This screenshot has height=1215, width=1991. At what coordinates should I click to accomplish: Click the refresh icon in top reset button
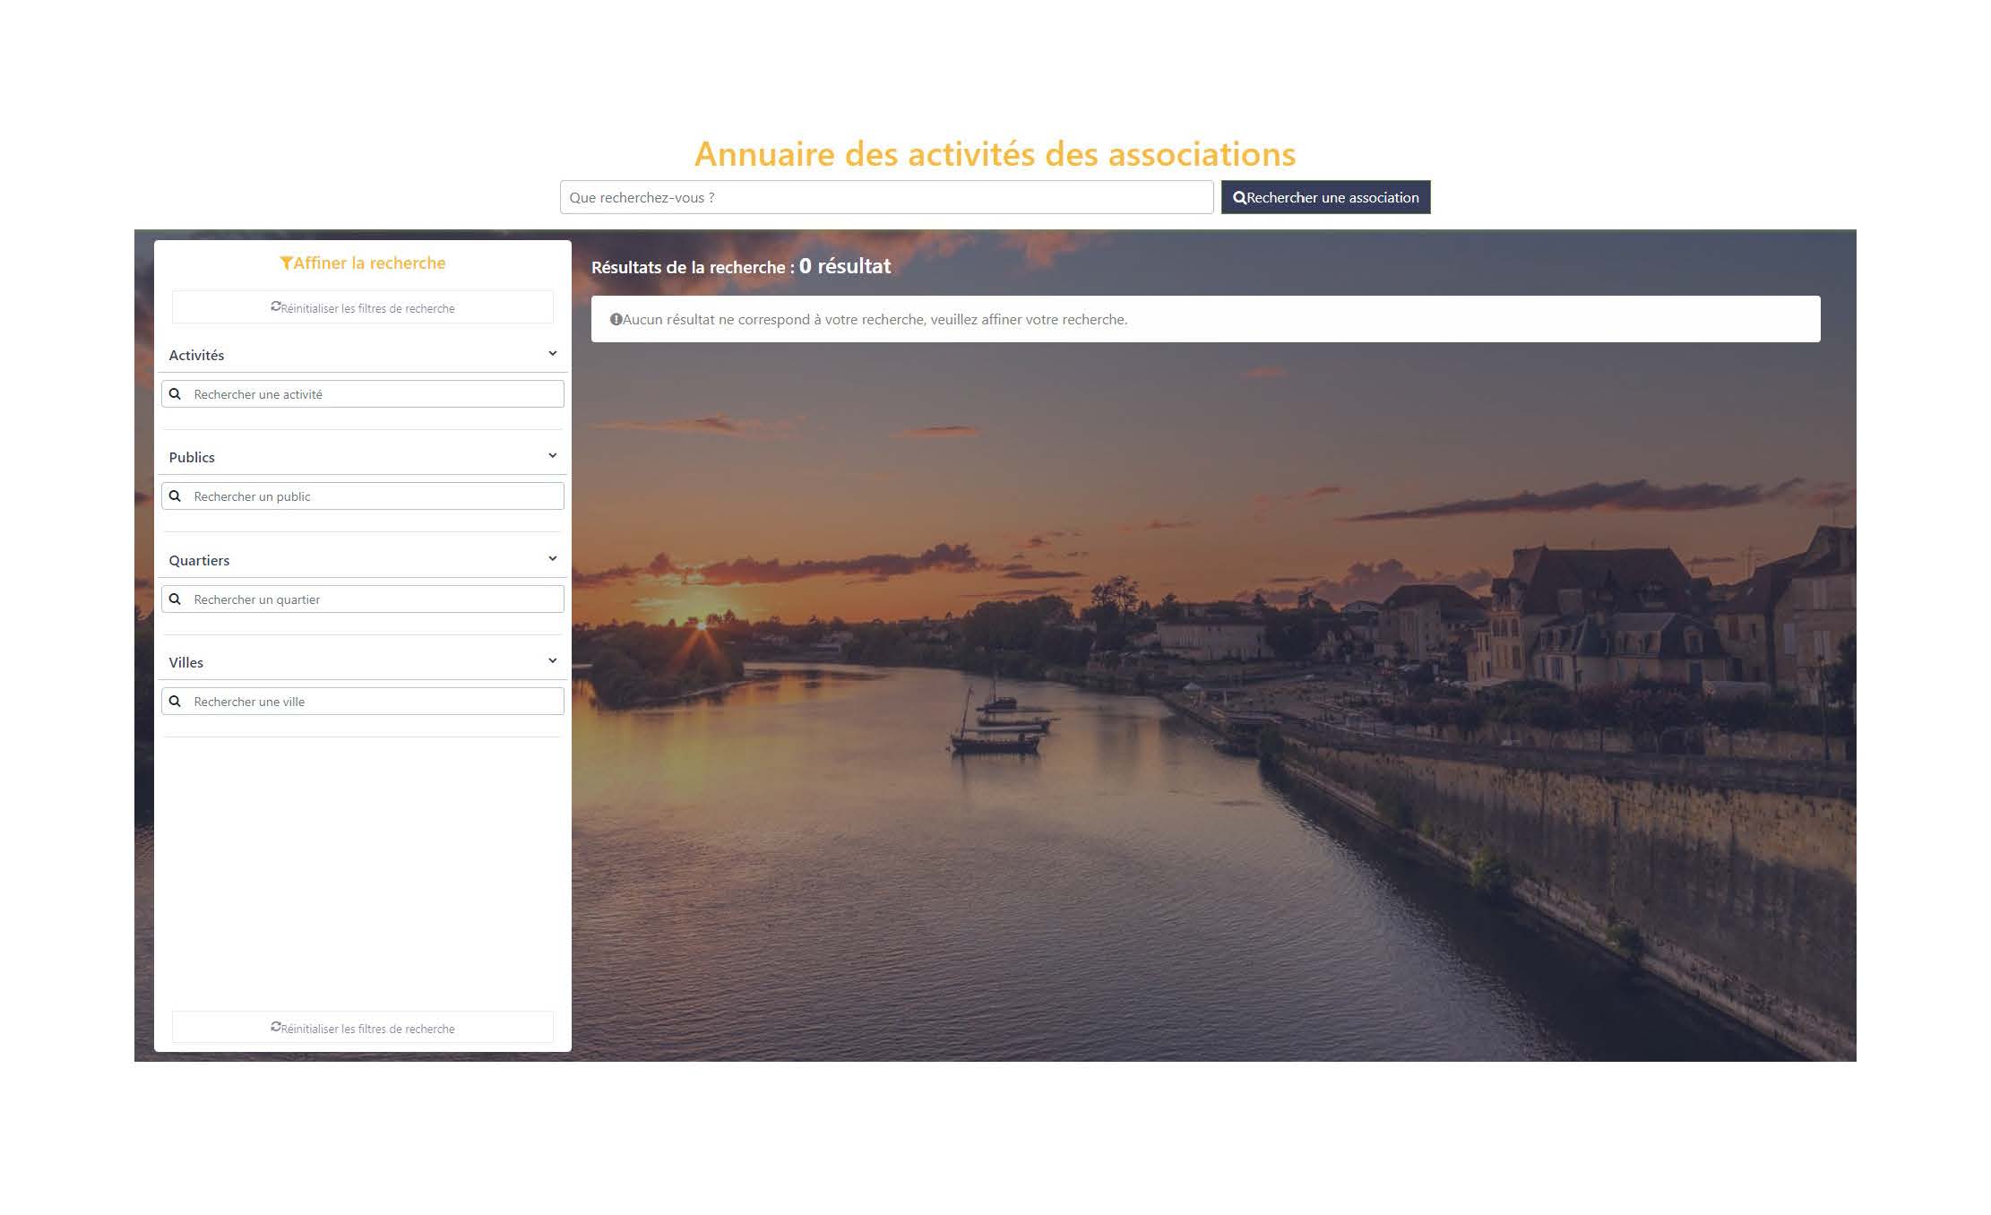click(x=276, y=307)
